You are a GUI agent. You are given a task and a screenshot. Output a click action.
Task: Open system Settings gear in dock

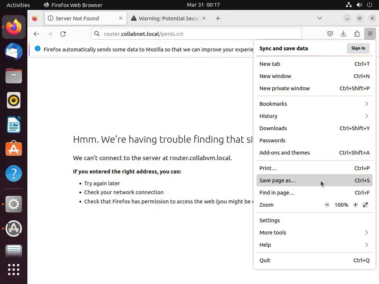tap(14, 204)
